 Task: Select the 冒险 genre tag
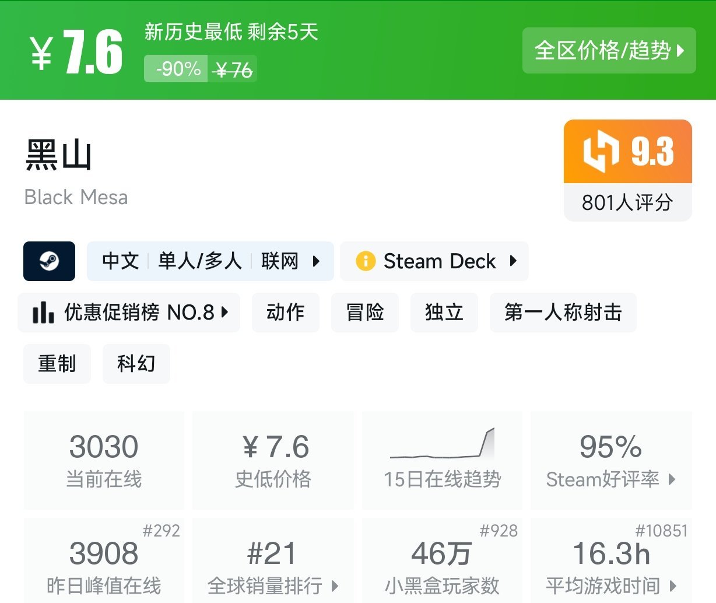[x=365, y=313]
